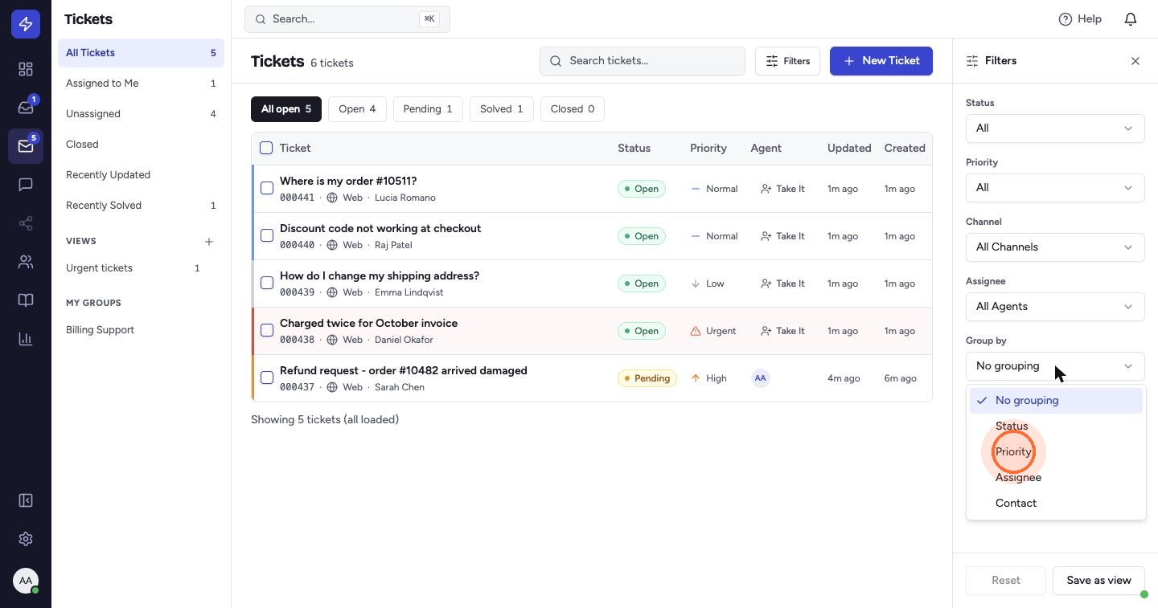Open the contacts people icon in sidebar
Viewport: 1158px width, 608px height.
[x=26, y=262]
